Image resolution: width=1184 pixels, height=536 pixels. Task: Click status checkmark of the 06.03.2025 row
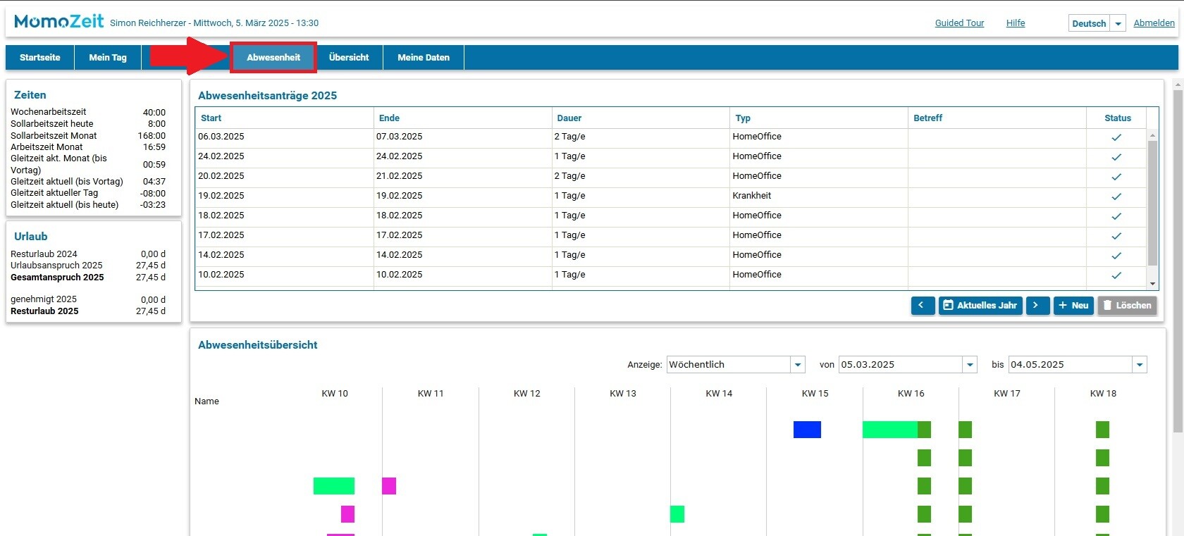click(x=1116, y=137)
